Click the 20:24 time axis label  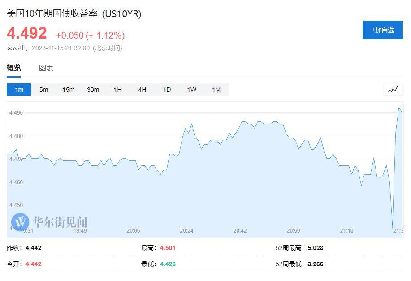pos(186,231)
